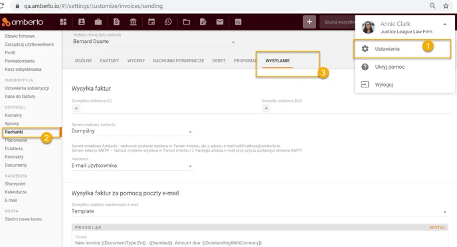Image resolution: width=457 pixels, height=247 pixels.
Task: Click the logout arrow icon
Action: (365, 84)
